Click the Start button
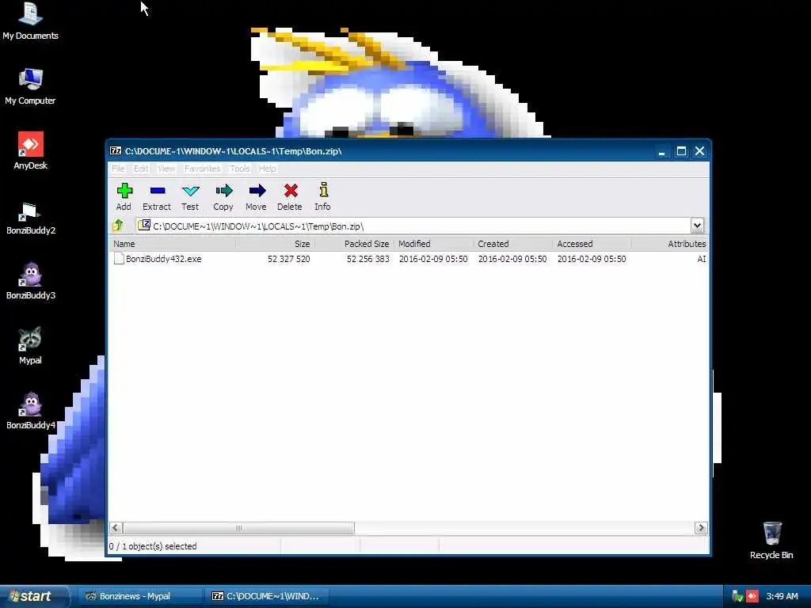The image size is (811, 608). 34,596
